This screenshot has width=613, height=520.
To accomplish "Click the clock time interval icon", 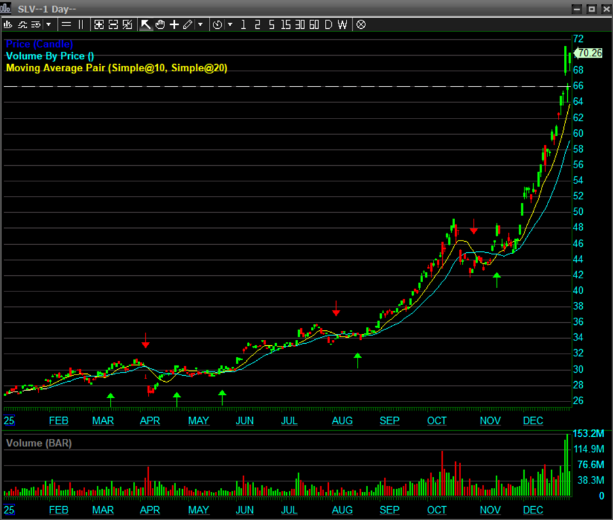I will [217, 24].
